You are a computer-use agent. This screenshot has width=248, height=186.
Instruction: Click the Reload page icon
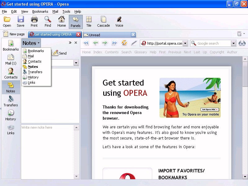[x=124, y=43]
